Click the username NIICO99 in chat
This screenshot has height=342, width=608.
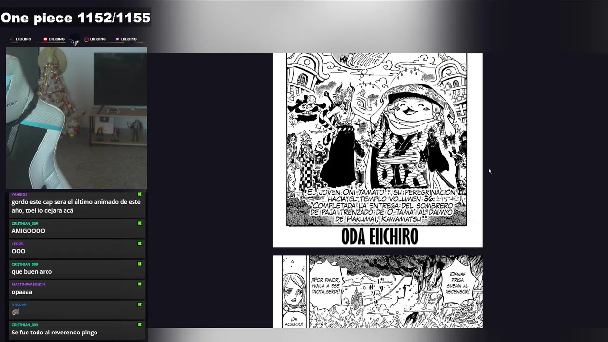tap(19, 305)
